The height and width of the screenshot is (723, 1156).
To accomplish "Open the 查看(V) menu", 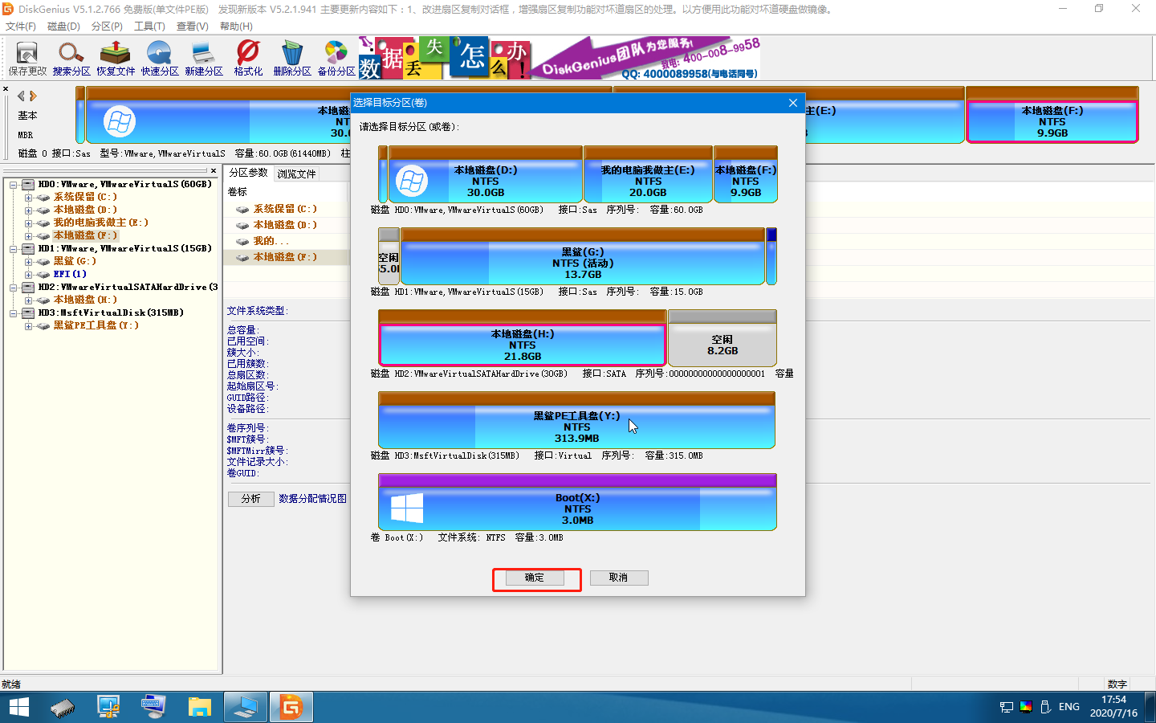I will click(193, 27).
